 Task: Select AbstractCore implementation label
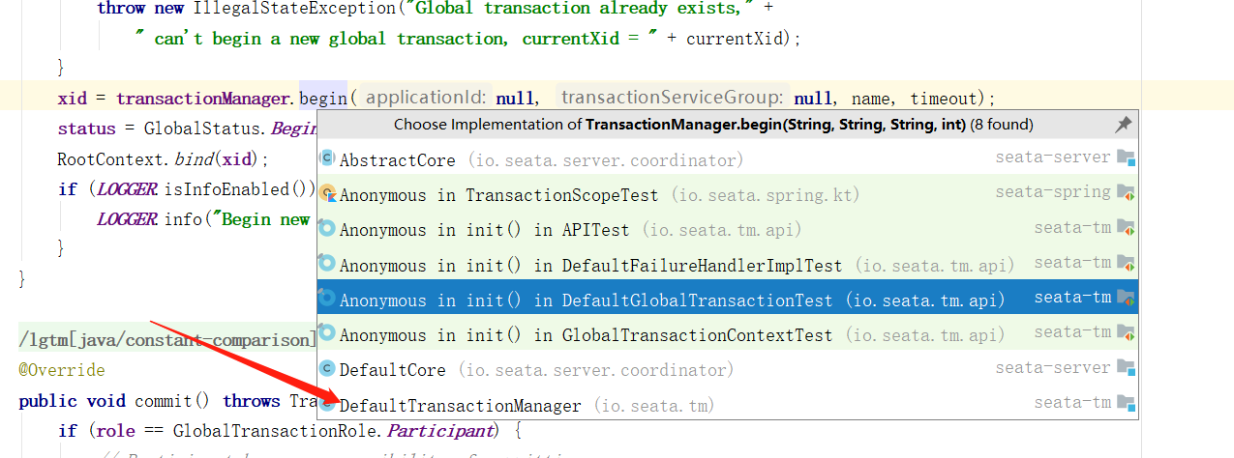pyautogui.click(x=398, y=159)
